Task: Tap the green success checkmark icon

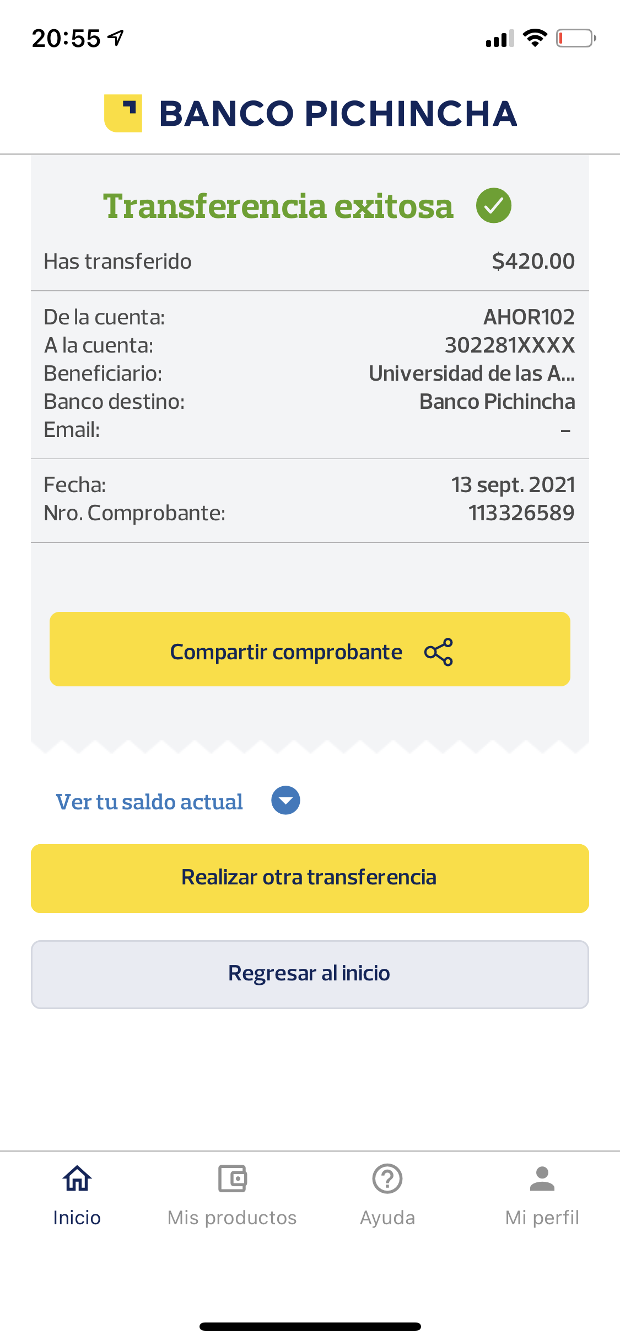Action: (493, 205)
